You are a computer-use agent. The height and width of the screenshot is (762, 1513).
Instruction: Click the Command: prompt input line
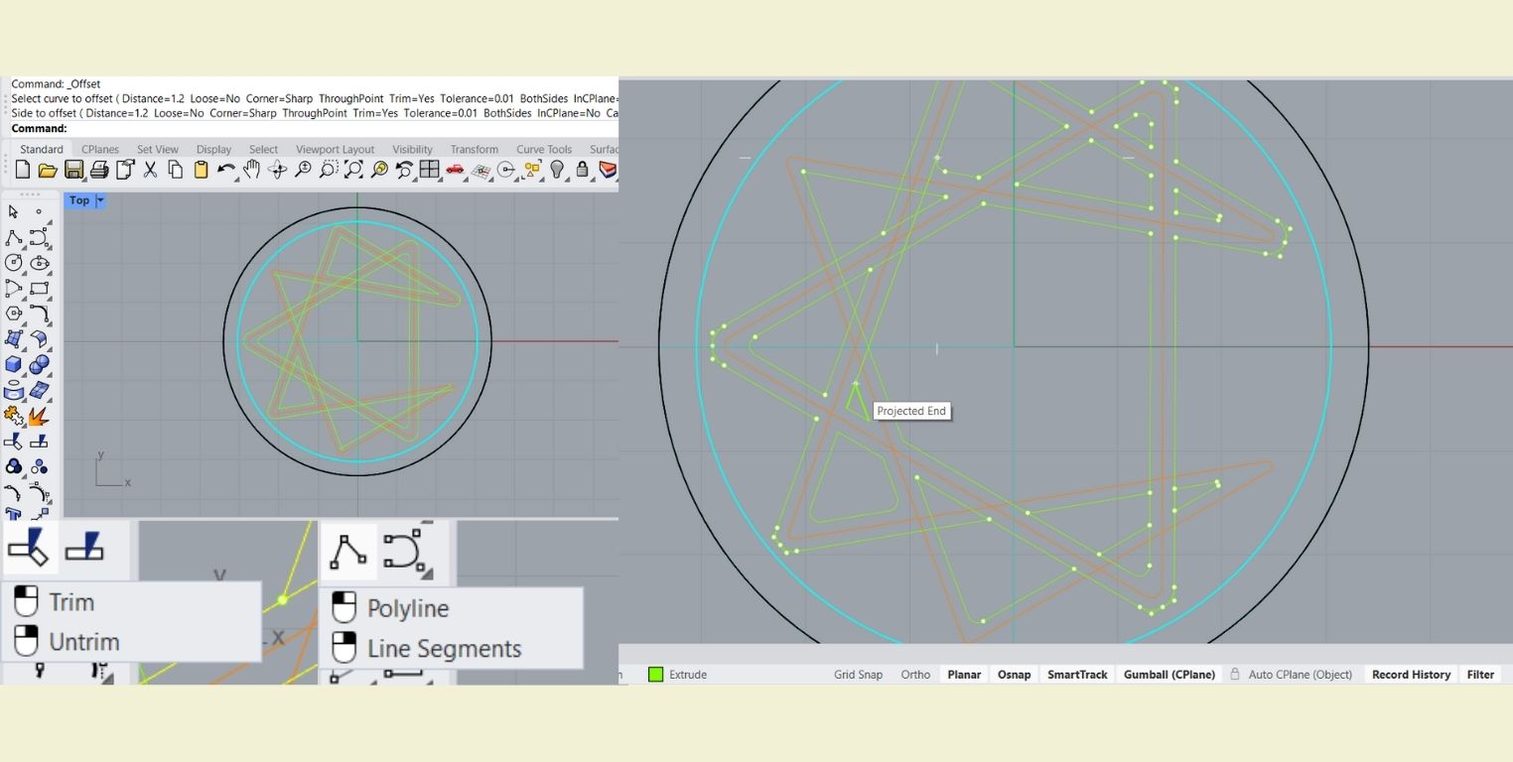(x=314, y=129)
